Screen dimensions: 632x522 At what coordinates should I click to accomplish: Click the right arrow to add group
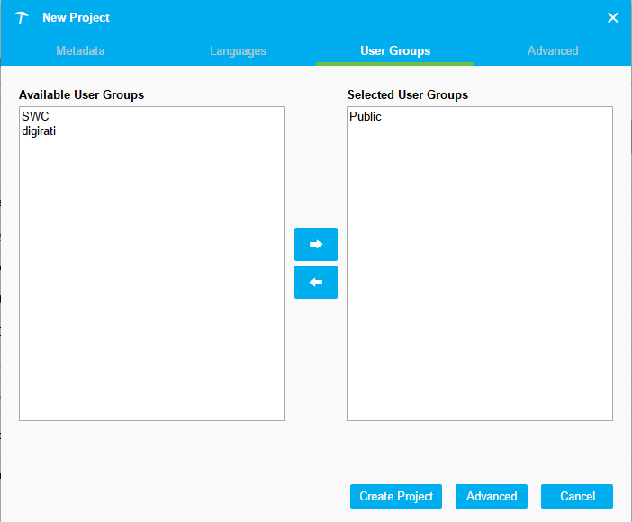point(315,244)
